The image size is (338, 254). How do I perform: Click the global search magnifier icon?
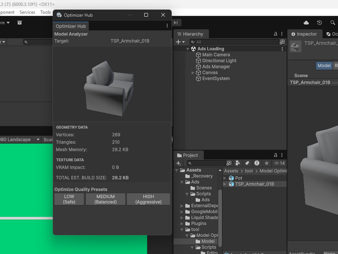click(333, 22)
